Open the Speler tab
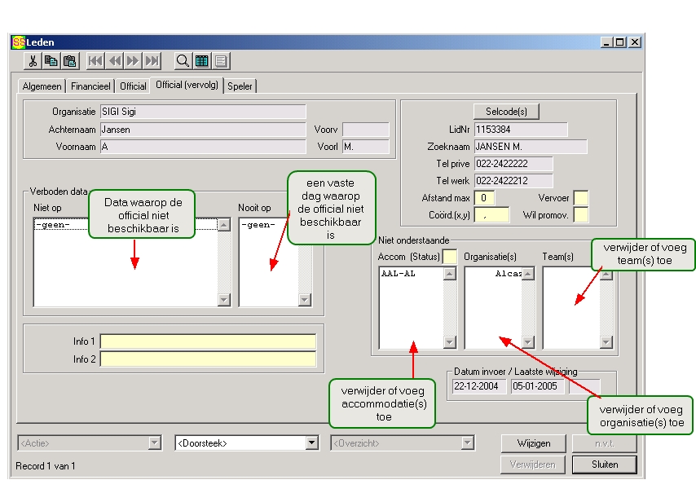 [240, 86]
